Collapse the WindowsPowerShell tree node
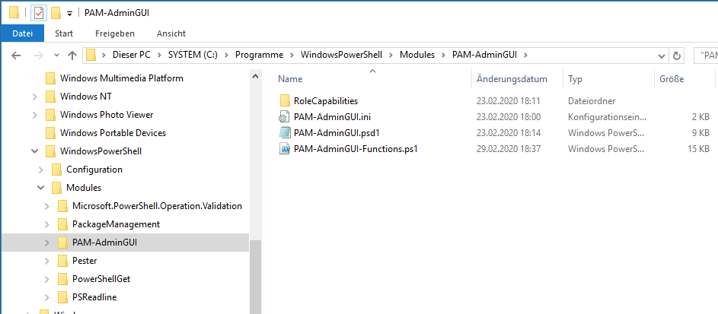The height and width of the screenshot is (314, 718). pos(34,151)
